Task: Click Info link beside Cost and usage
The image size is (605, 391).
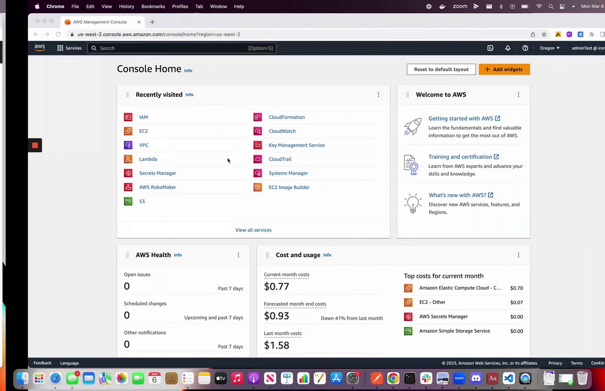Action: point(327,255)
